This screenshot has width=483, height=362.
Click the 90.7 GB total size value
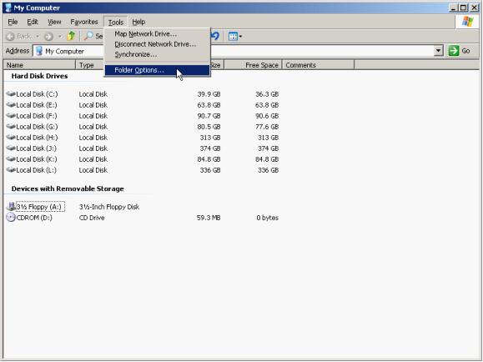pyautogui.click(x=209, y=116)
